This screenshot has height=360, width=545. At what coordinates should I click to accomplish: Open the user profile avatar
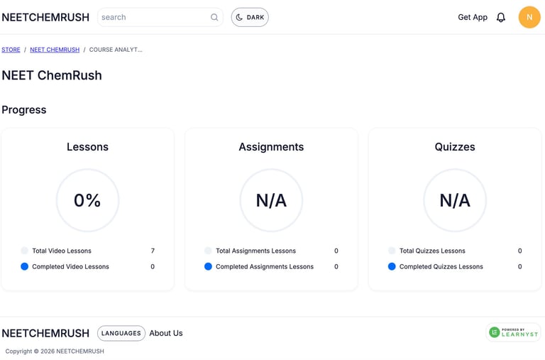(529, 17)
